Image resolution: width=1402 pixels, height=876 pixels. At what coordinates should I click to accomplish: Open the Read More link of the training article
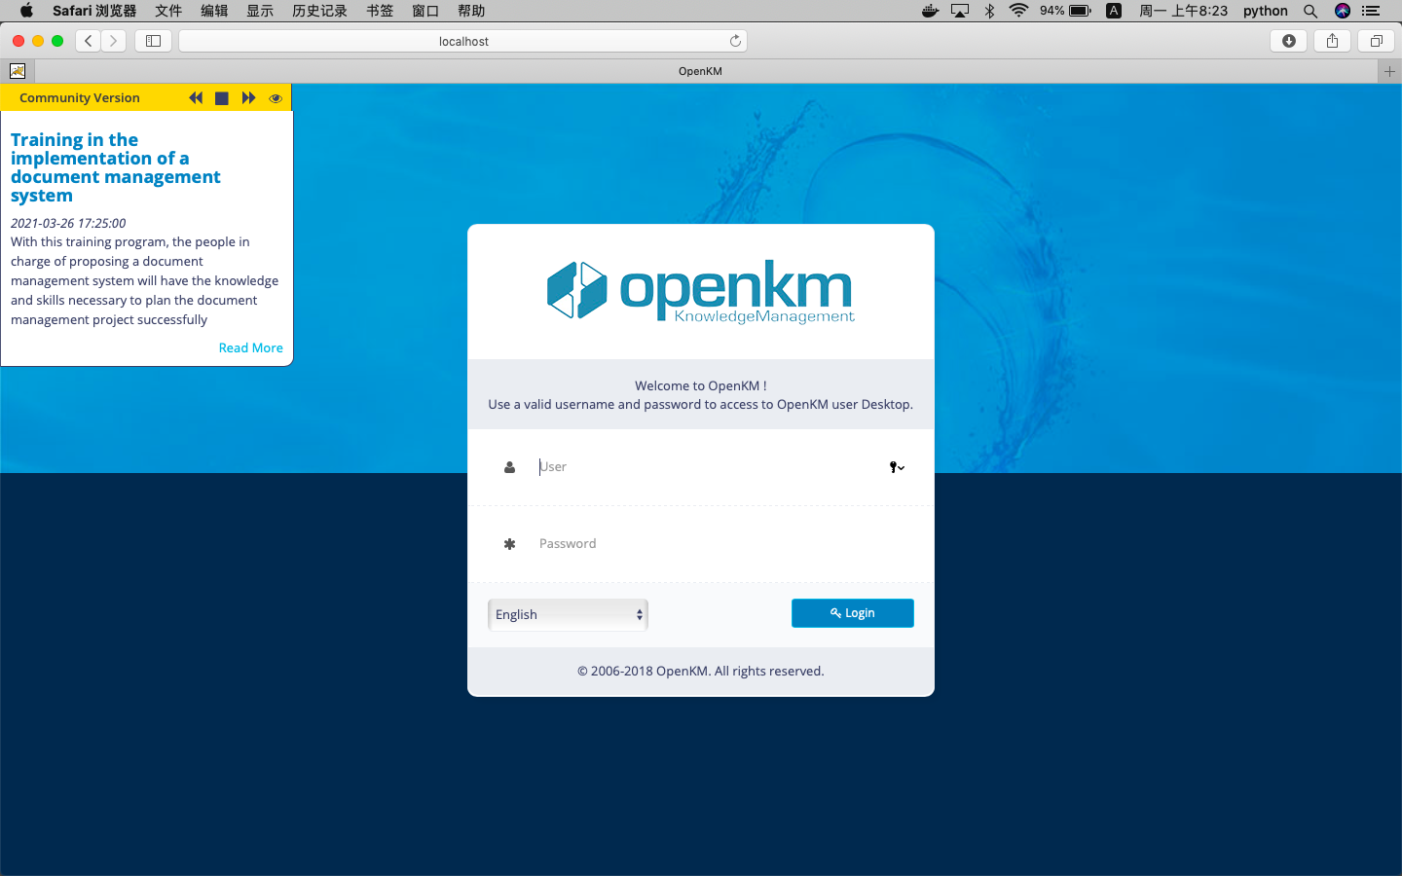coord(250,347)
